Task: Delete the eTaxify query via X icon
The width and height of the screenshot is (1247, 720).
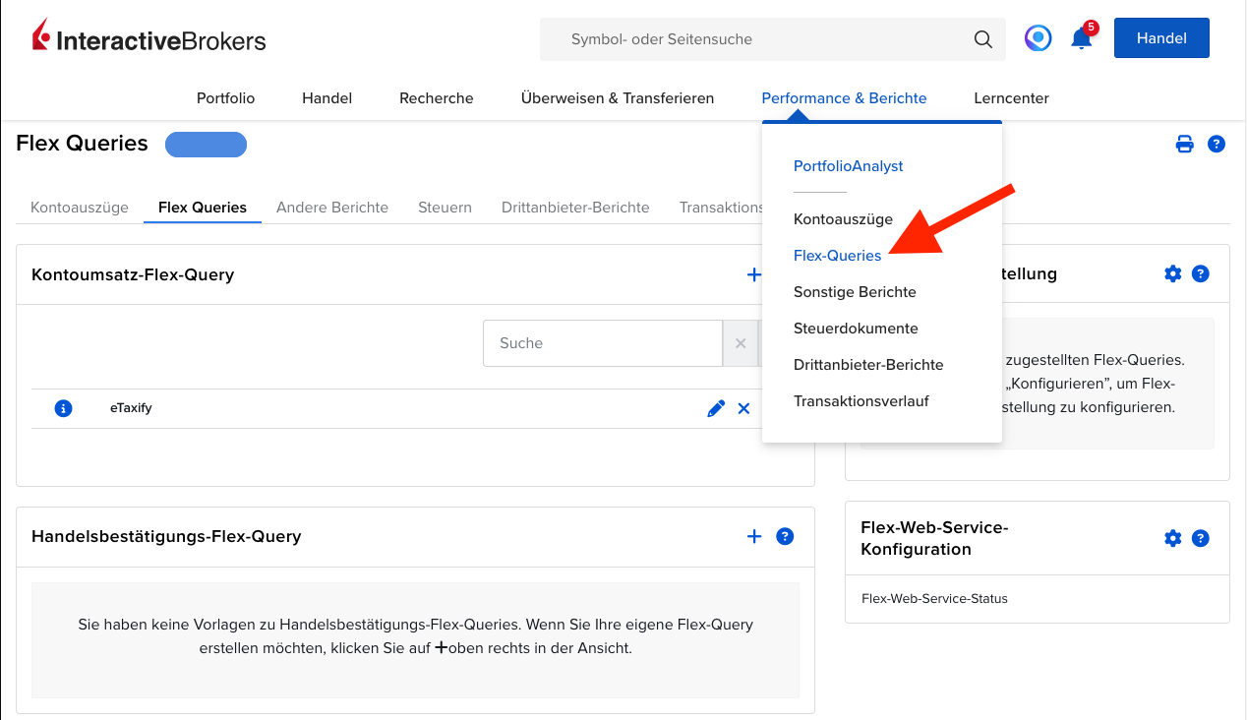Action: [x=743, y=408]
